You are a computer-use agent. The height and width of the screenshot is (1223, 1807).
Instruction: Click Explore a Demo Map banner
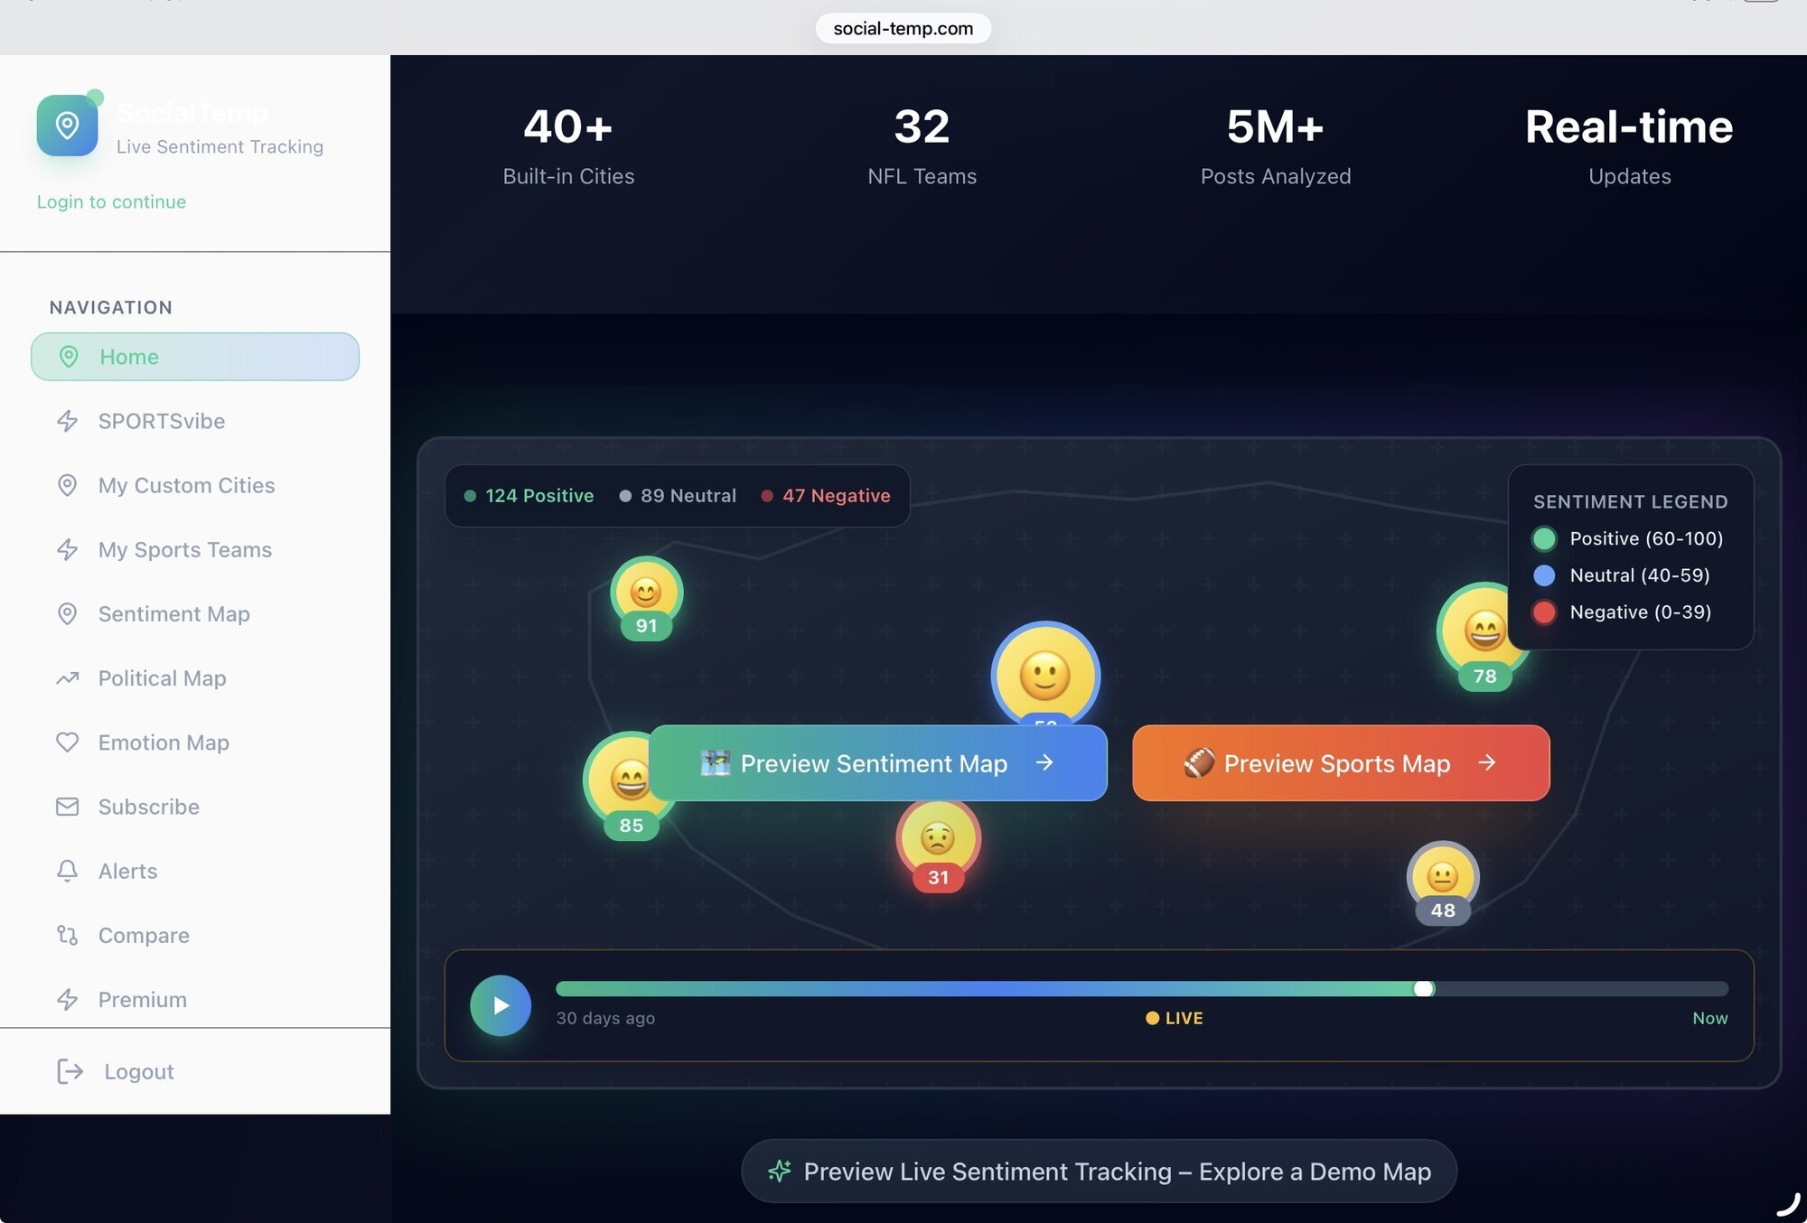(1099, 1172)
